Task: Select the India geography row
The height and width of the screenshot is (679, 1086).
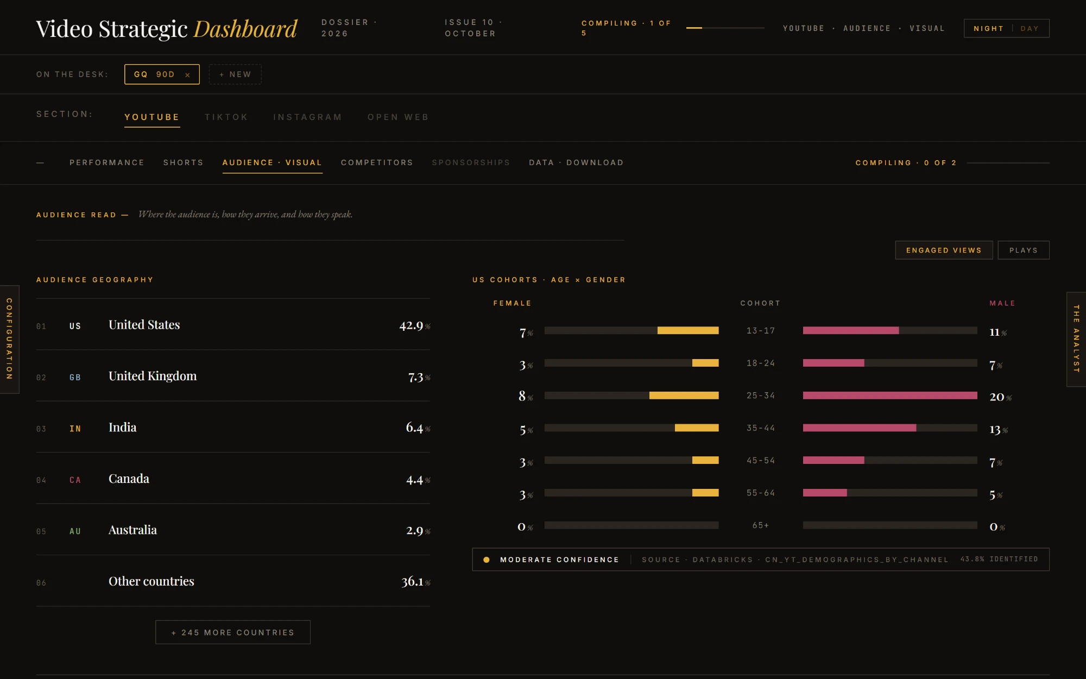Action: point(233,427)
